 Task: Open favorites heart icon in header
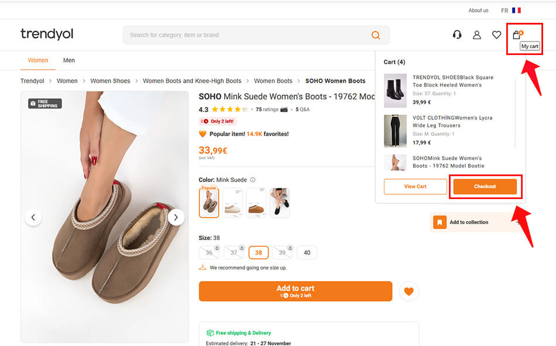click(x=496, y=35)
